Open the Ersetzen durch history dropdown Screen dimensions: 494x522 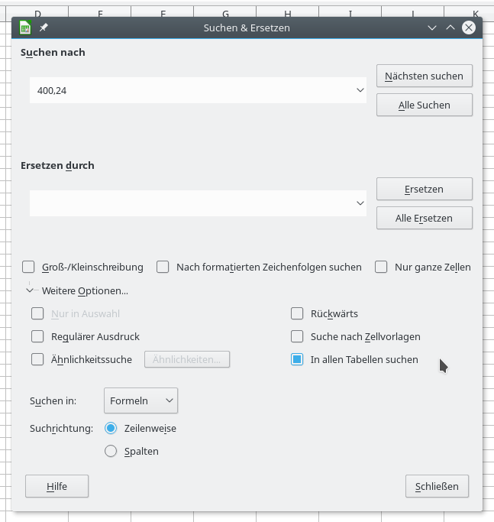pyautogui.click(x=360, y=203)
